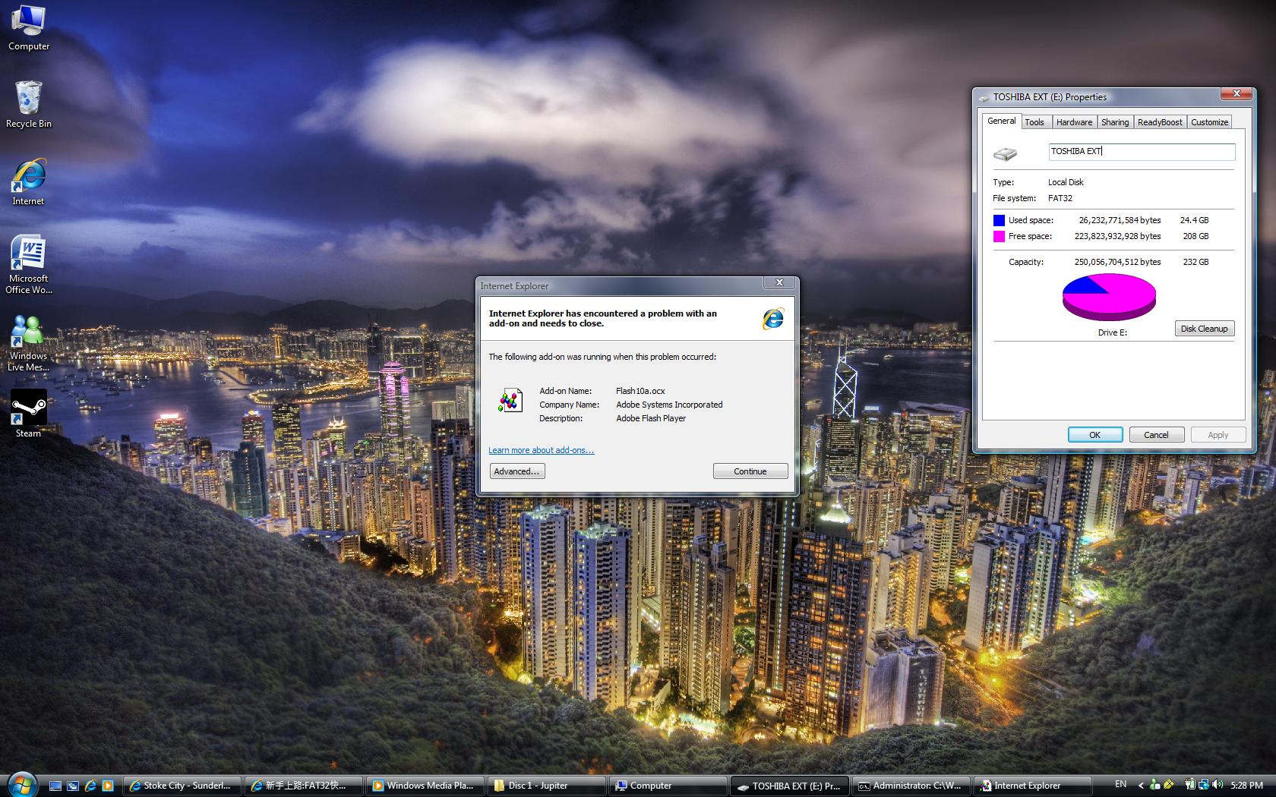Click OK in TOSHIBA EXT Properties

pos(1095,435)
